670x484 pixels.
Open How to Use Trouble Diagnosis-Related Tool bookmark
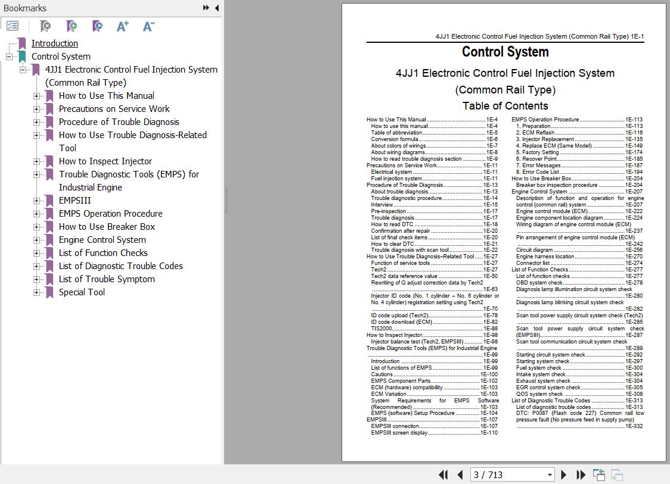tap(133, 141)
